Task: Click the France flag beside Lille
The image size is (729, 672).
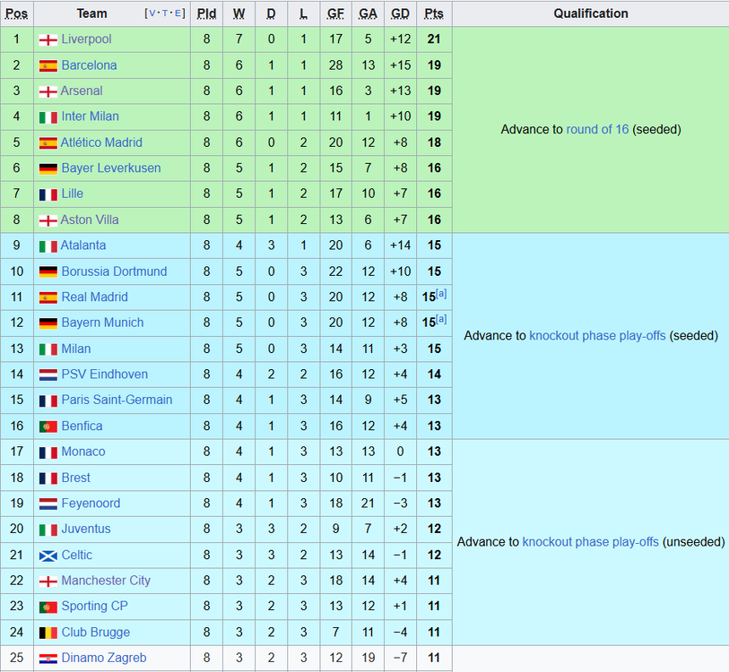Action: (48, 194)
